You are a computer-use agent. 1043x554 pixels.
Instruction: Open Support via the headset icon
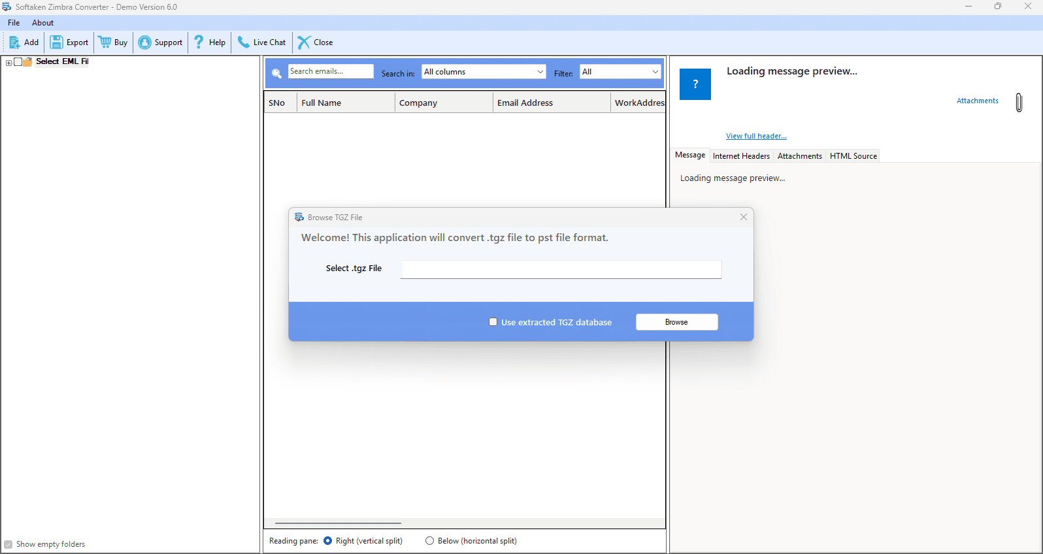tap(144, 42)
